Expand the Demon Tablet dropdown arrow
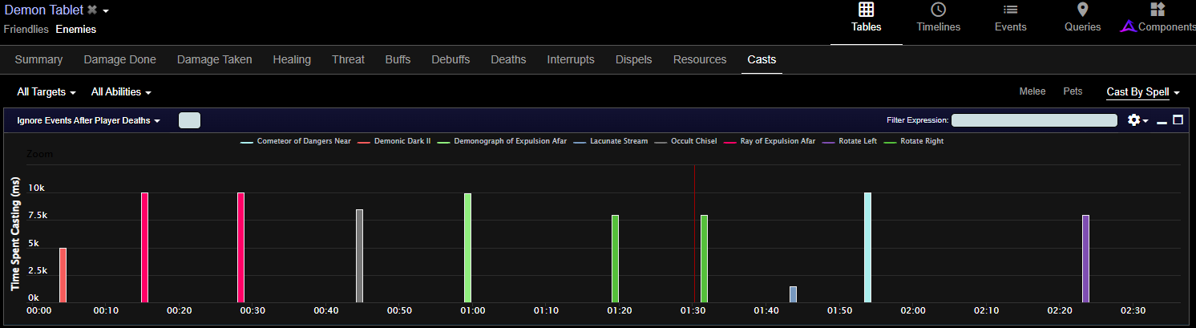The height and width of the screenshot is (328, 1196). [x=106, y=11]
